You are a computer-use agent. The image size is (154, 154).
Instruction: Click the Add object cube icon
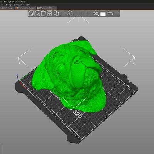pos(31,13)
